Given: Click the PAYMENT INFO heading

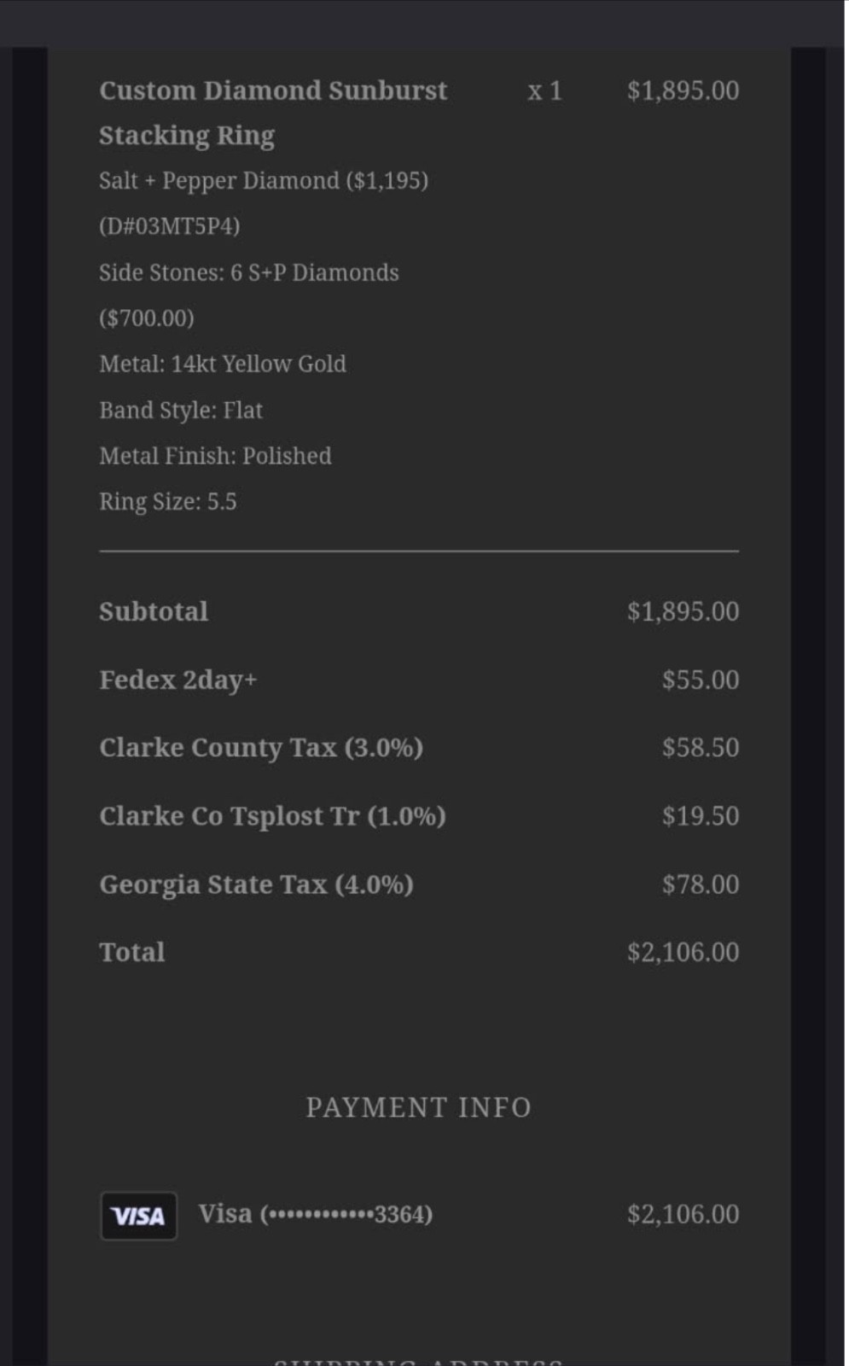Looking at the screenshot, I should [x=418, y=1107].
